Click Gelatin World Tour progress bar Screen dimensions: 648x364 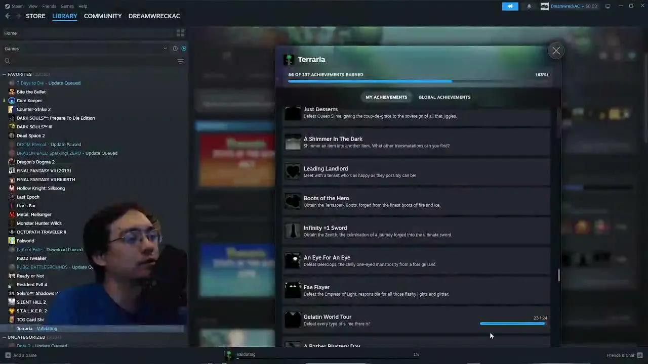click(513, 324)
